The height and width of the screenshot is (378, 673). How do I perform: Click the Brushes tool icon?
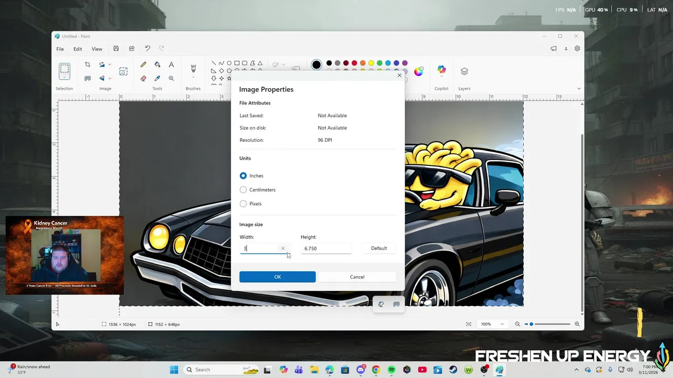click(193, 68)
